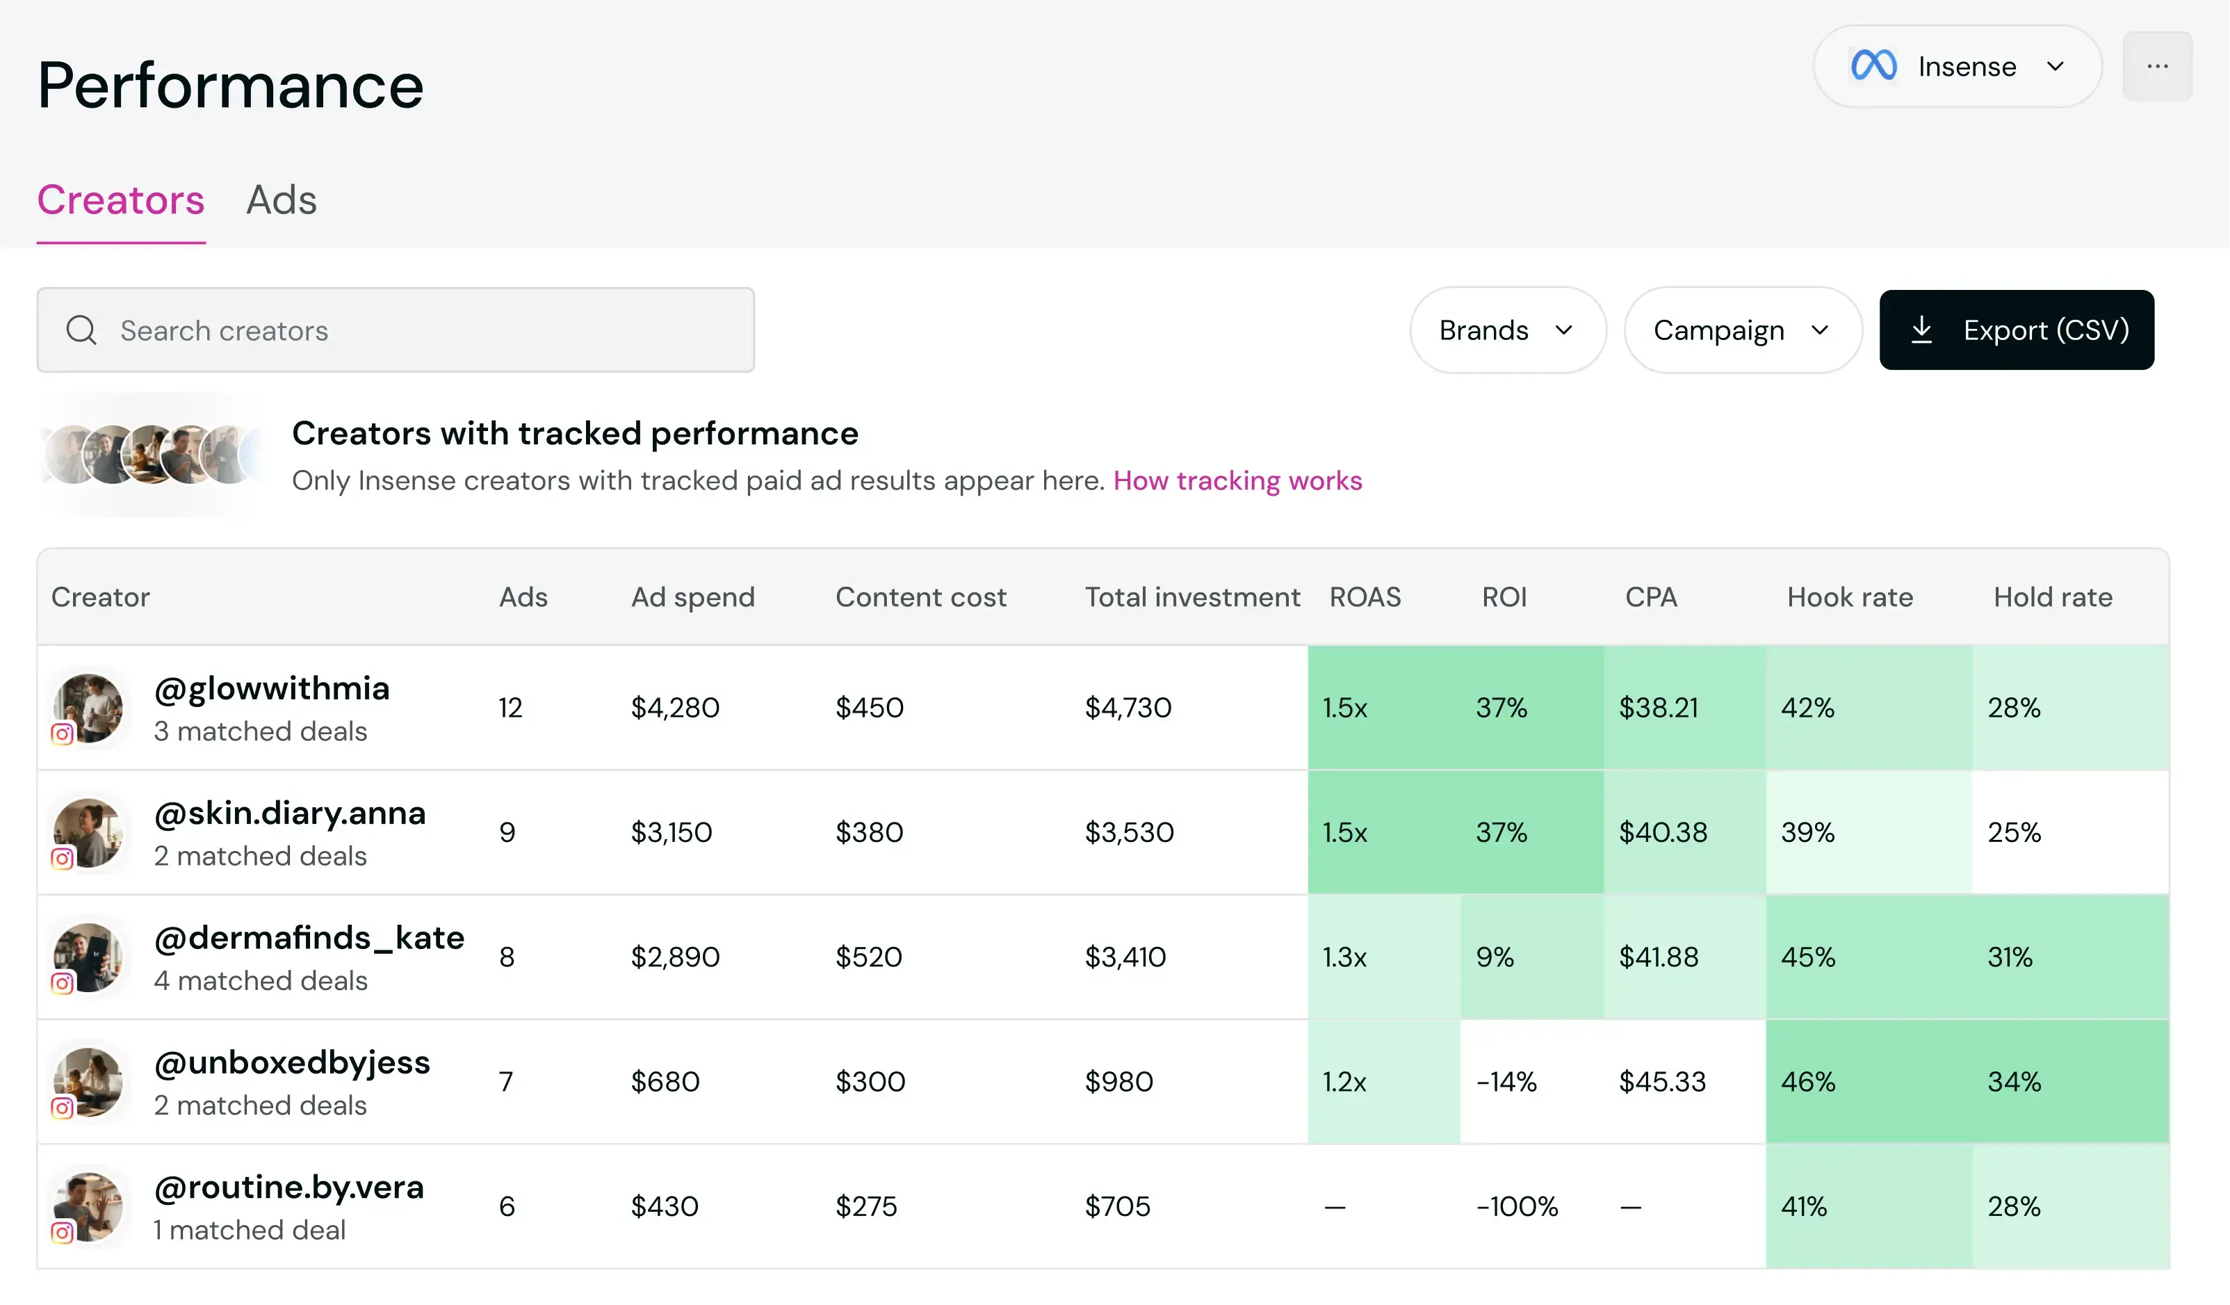This screenshot has height=1305, width=2230.
Task: Select the @dermafinds_kate creator name
Action: [309, 939]
